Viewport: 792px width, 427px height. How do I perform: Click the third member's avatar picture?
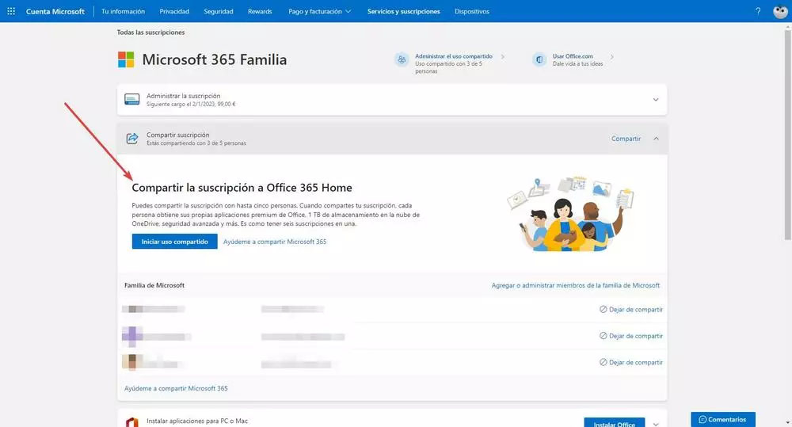pos(131,362)
